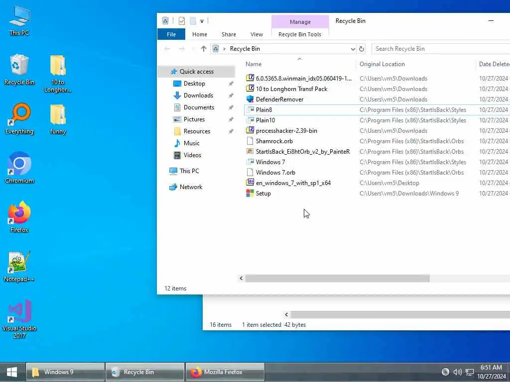Click the Properties quick access toolbar icon
This screenshot has width=510, height=382.
click(x=182, y=21)
